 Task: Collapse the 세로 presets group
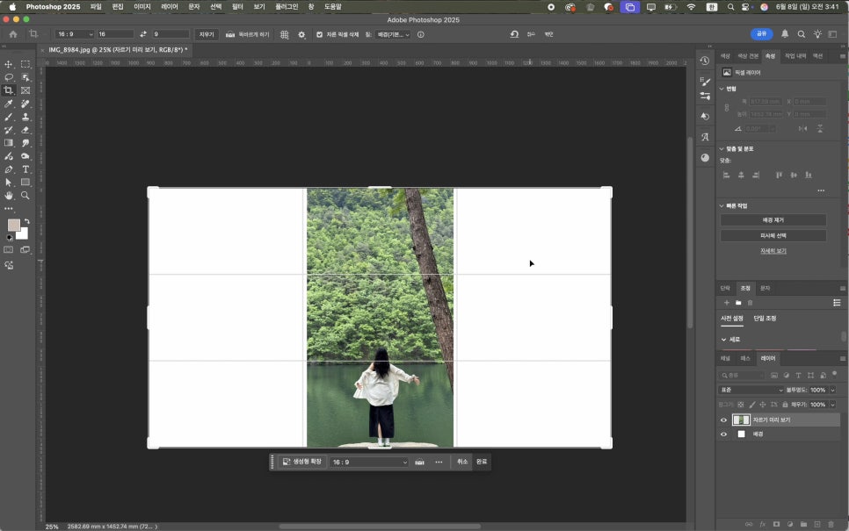[x=723, y=340]
